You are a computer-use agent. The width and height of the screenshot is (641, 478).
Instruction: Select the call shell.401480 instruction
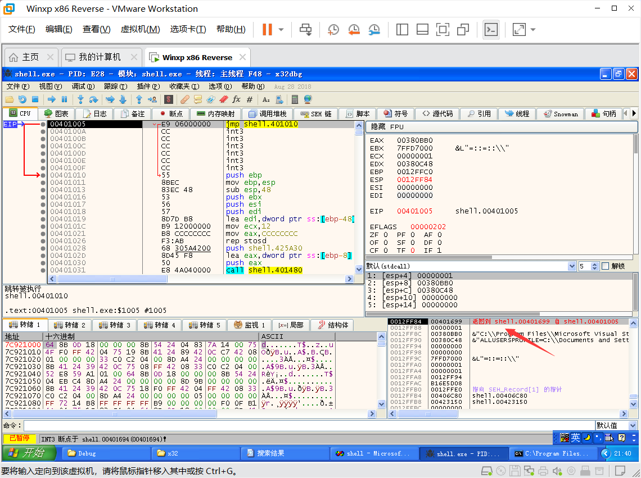tap(264, 270)
